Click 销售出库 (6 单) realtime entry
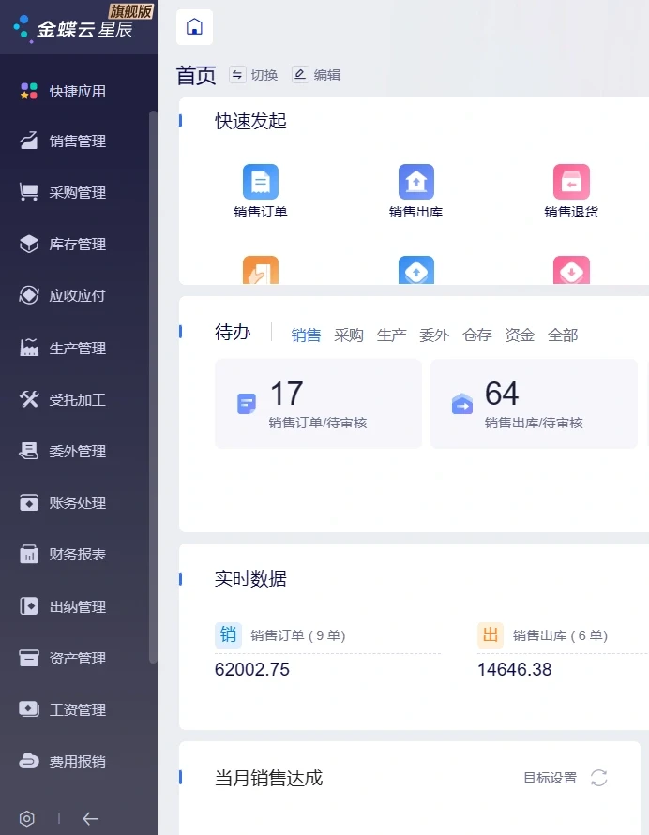 [x=560, y=635]
